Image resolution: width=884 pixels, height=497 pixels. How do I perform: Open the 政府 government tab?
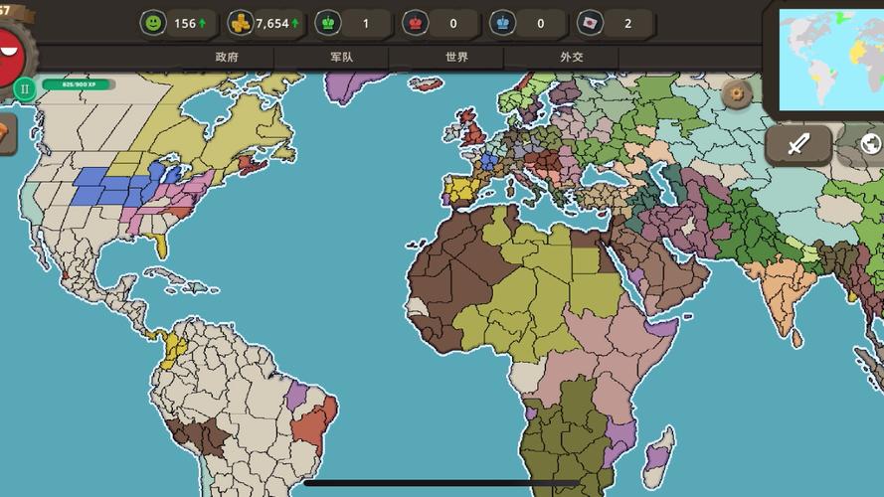pos(227,57)
